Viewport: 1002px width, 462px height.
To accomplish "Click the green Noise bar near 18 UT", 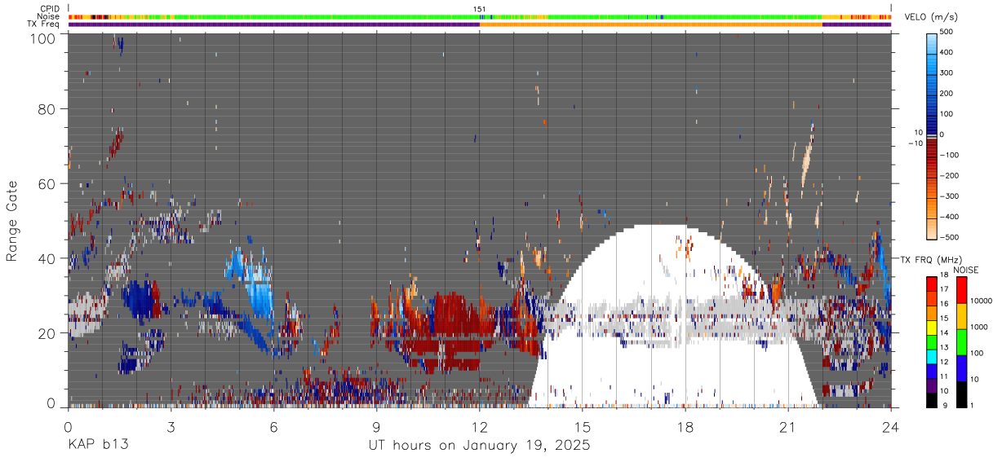I will click(x=685, y=16).
